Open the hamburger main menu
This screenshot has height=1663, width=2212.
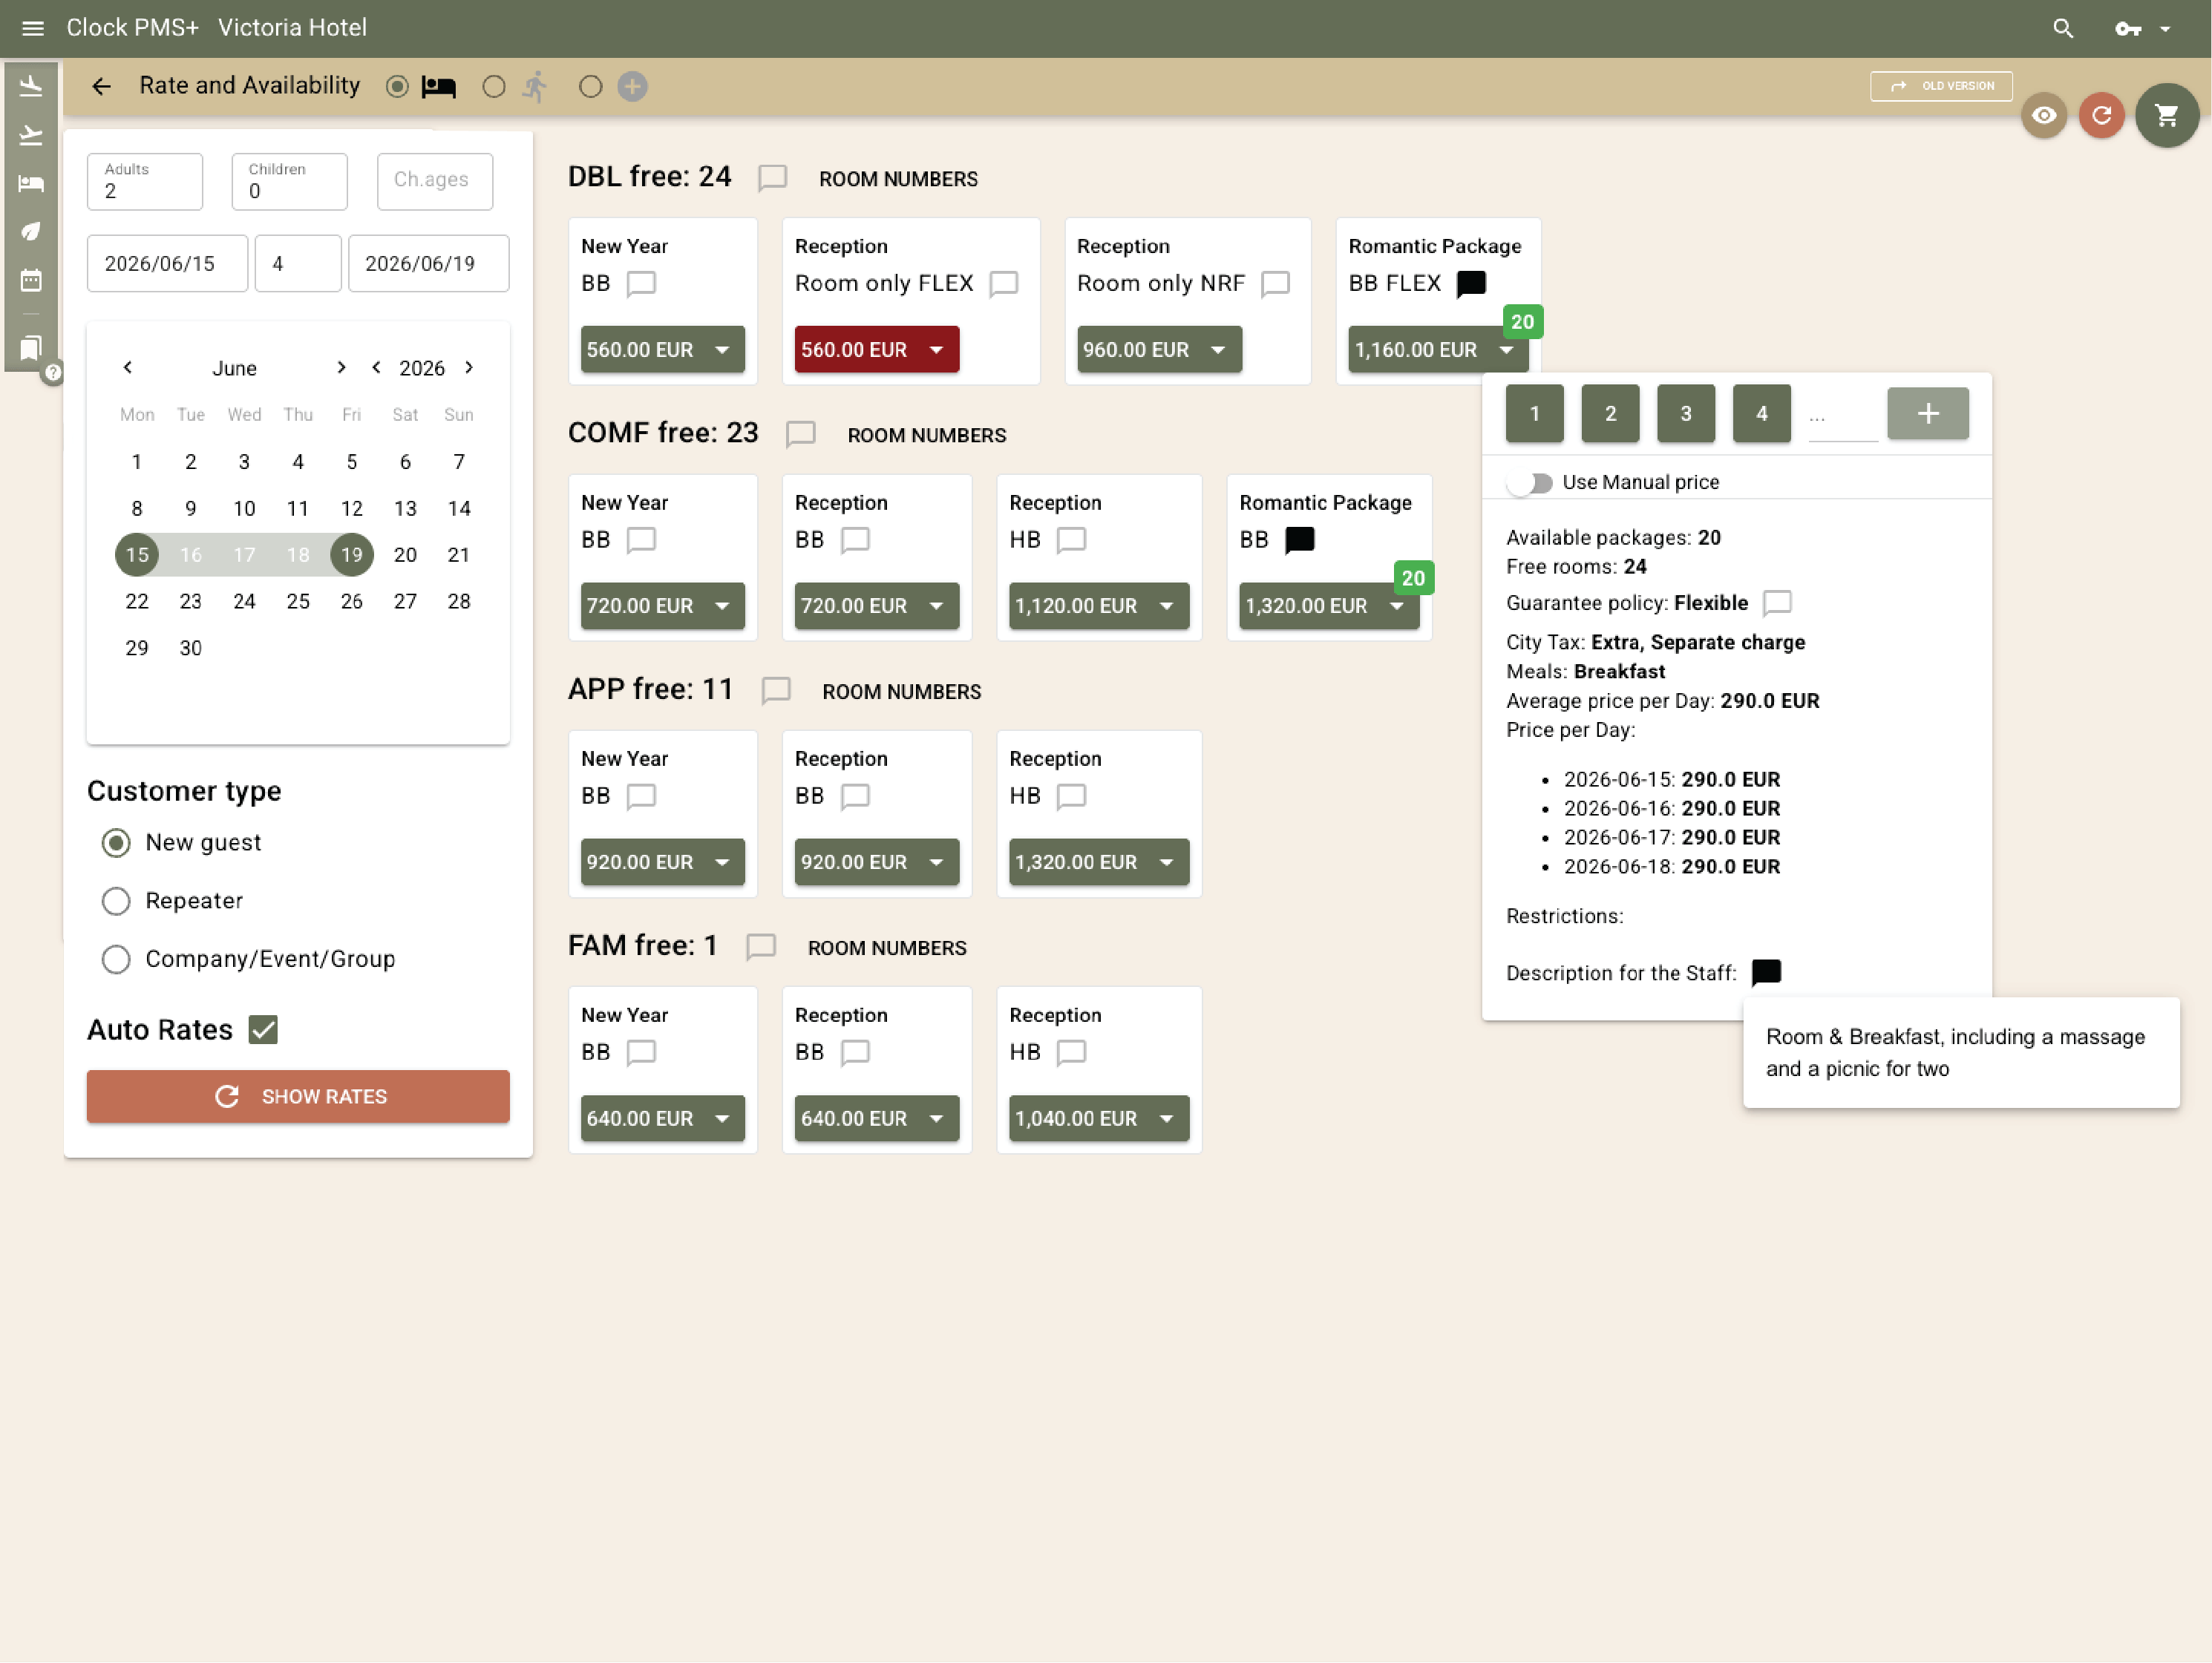33,28
